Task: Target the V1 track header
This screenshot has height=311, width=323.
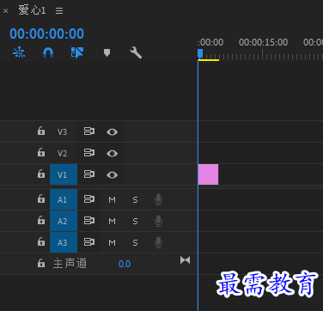Action: tap(64, 174)
